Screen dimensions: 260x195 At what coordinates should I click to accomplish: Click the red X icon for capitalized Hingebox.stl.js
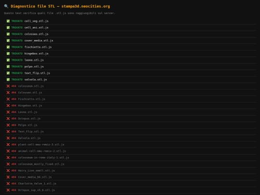(8, 105)
